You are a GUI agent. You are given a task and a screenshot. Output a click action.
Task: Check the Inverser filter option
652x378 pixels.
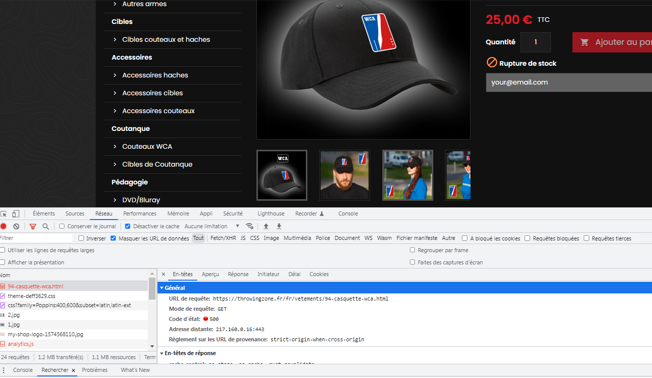pyautogui.click(x=81, y=238)
